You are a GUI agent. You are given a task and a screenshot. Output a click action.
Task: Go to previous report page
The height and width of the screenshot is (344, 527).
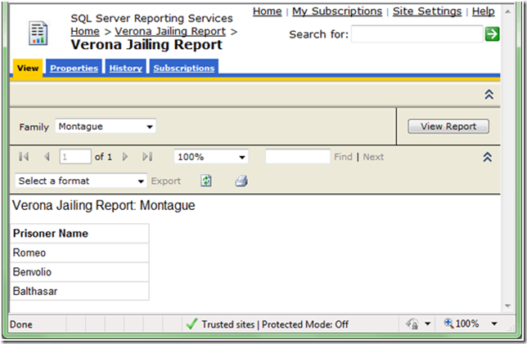tap(47, 157)
